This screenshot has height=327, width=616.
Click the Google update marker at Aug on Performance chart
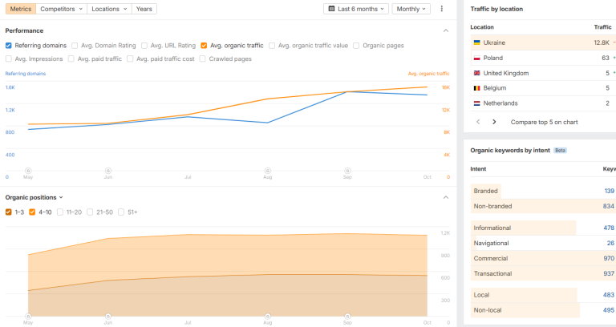(x=268, y=171)
